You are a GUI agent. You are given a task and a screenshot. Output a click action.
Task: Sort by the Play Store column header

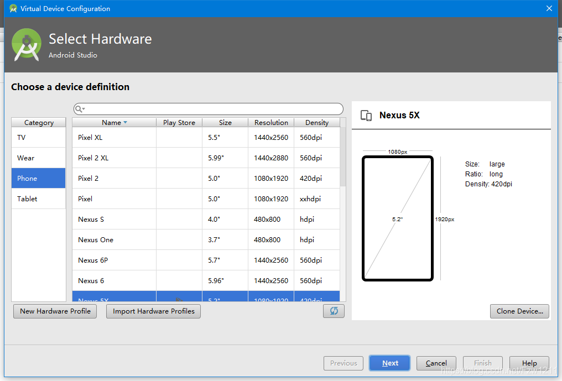179,123
